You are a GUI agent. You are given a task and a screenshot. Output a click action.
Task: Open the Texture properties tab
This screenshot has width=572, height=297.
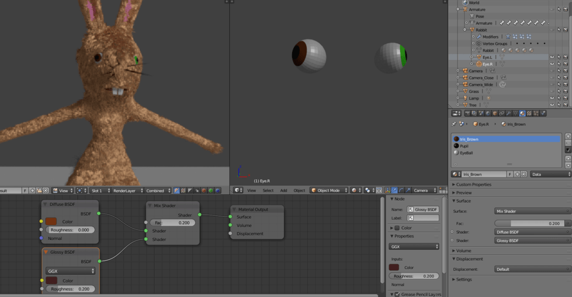click(529, 114)
